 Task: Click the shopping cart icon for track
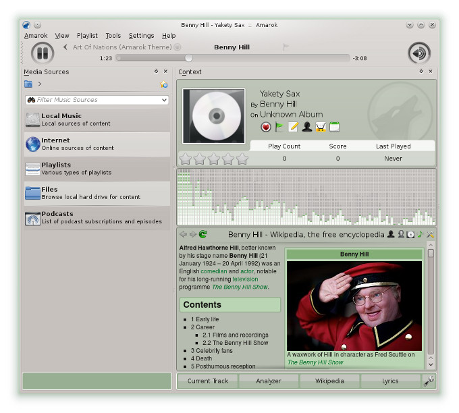click(321, 127)
